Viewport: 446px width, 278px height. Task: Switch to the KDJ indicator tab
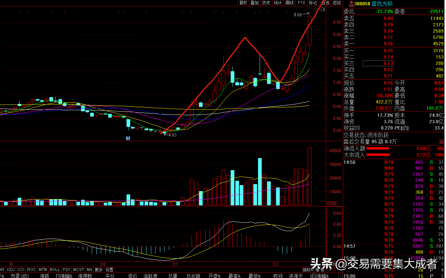click(x=11, y=270)
